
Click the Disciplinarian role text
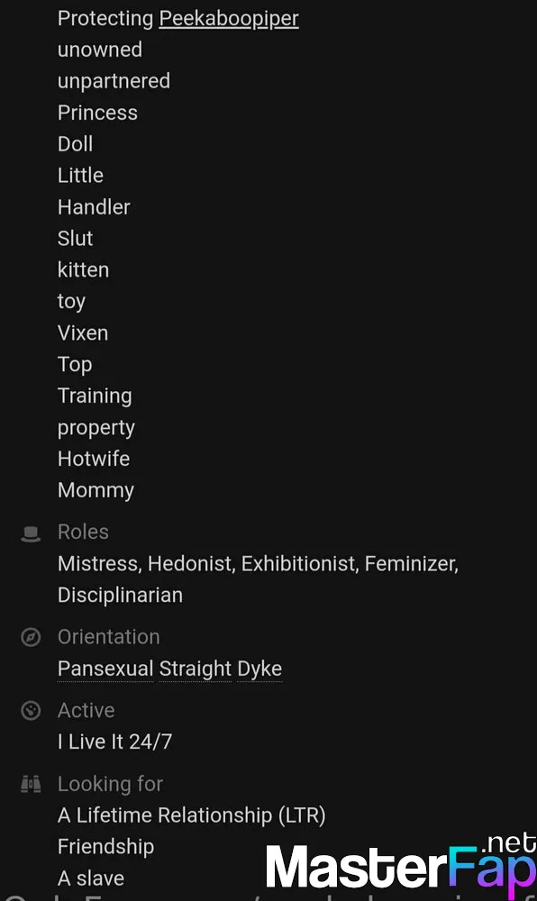[x=120, y=596]
